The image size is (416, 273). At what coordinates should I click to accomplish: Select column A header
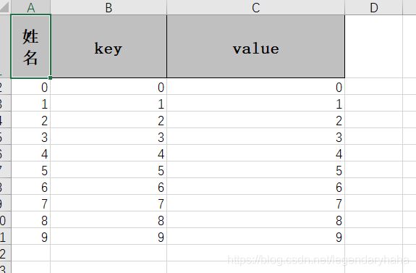pos(31,7)
